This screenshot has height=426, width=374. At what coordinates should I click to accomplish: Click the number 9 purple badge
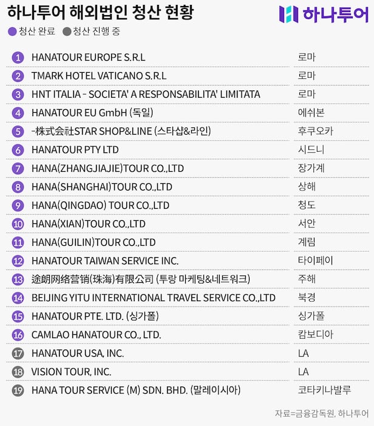click(18, 205)
